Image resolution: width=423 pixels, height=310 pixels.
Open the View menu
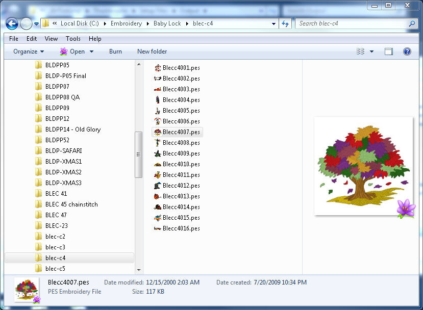click(51, 39)
